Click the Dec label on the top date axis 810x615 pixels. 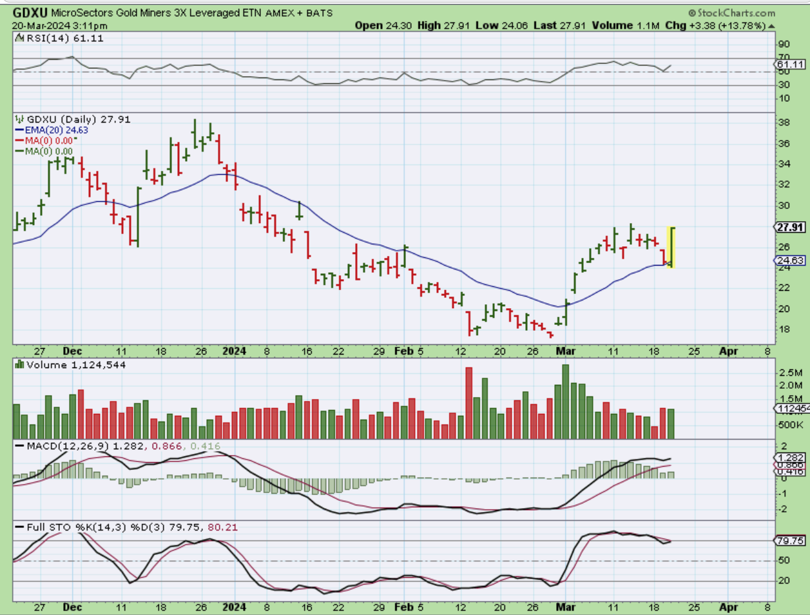(72, 351)
